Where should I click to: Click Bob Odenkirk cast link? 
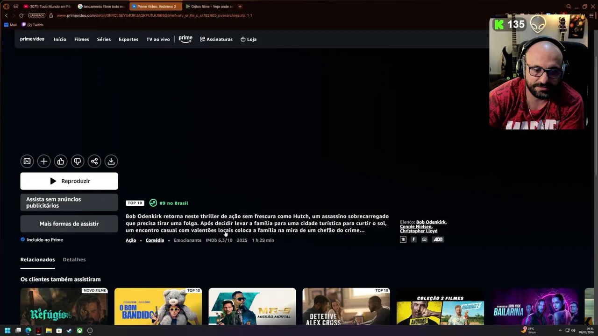click(x=431, y=222)
